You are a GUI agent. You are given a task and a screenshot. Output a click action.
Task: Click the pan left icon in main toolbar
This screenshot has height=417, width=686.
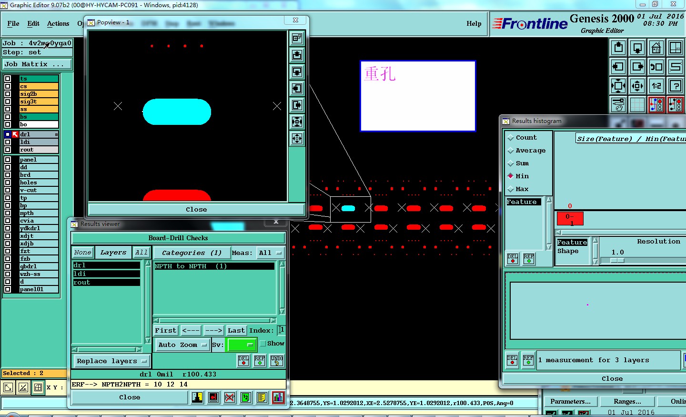pos(618,67)
